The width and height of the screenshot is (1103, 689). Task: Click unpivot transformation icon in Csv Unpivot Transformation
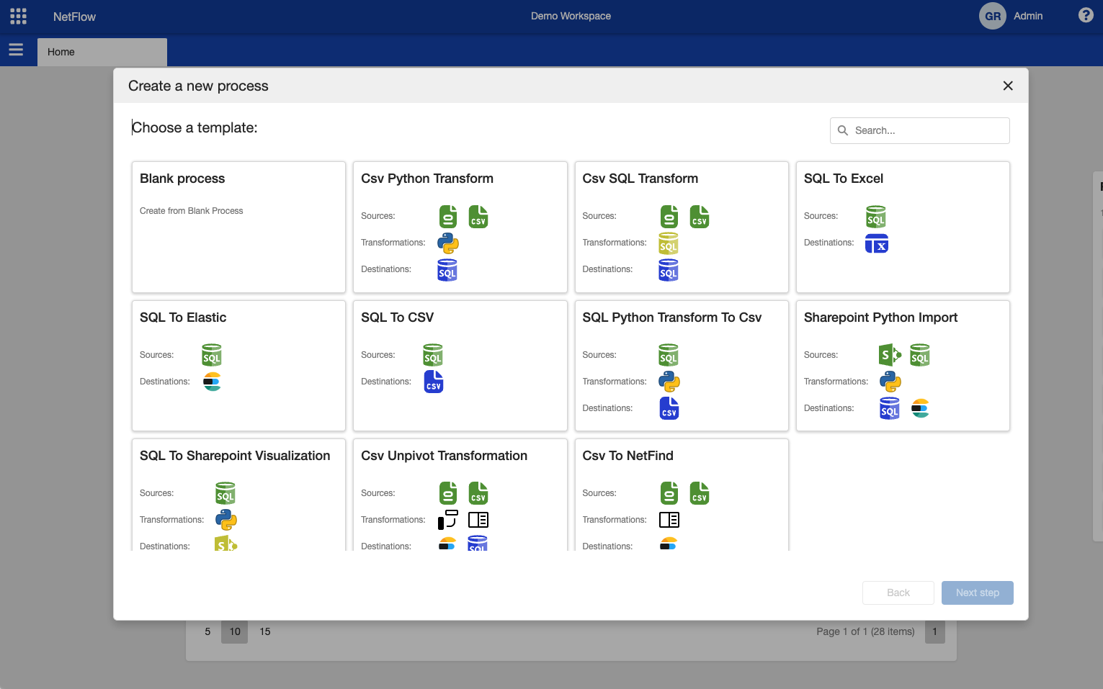coord(447,520)
